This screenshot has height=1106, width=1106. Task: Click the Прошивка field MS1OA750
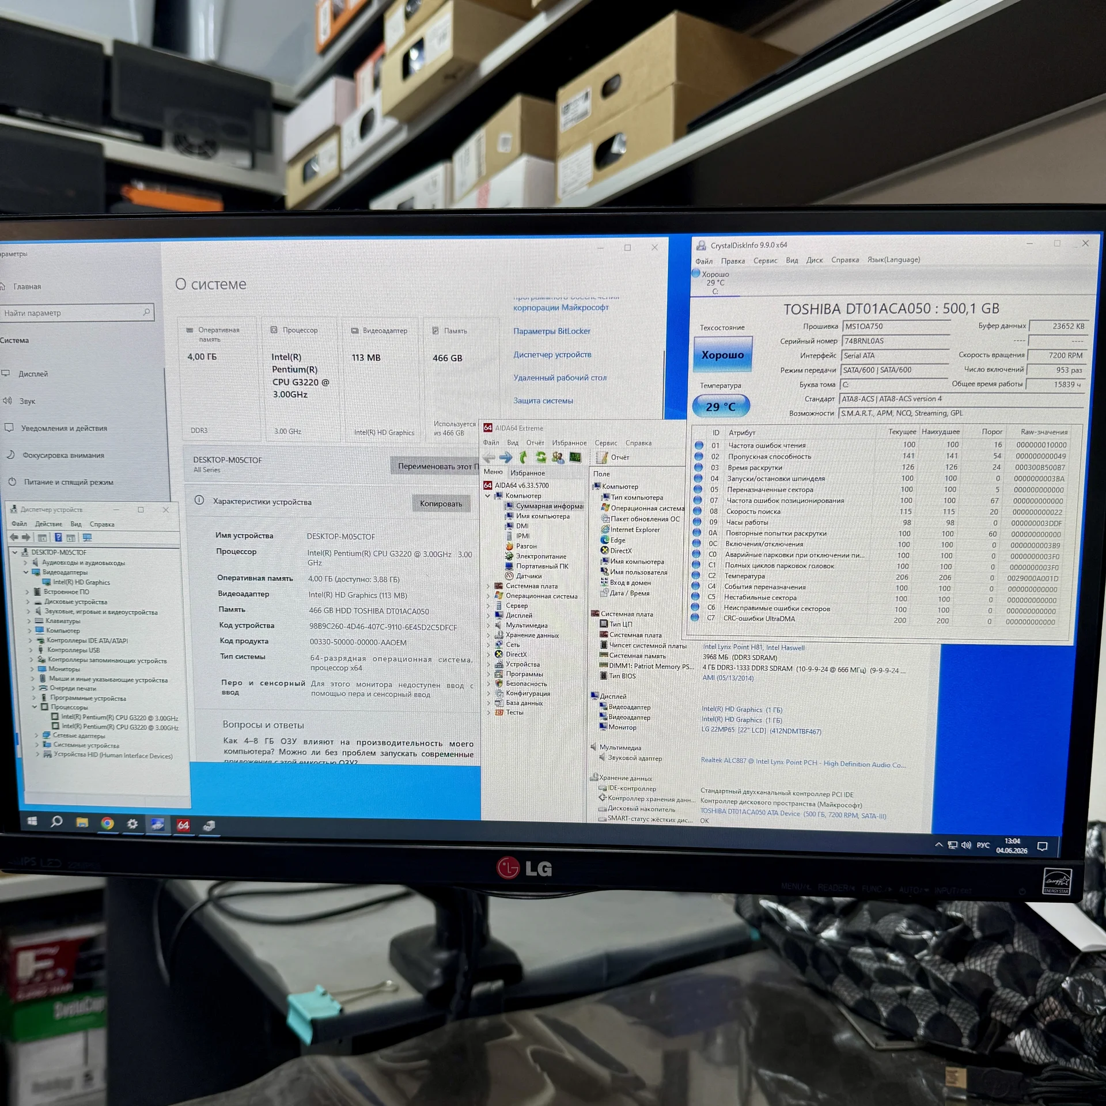tap(896, 326)
